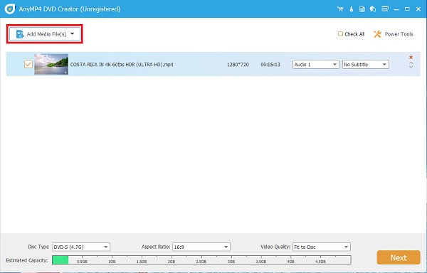Uncheck the COSTA RICA video checkbox
The height and width of the screenshot is (273, 427).
point(28,64)
